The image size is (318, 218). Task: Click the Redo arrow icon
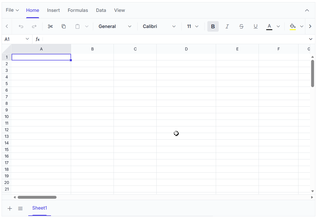tap(34, 26)
